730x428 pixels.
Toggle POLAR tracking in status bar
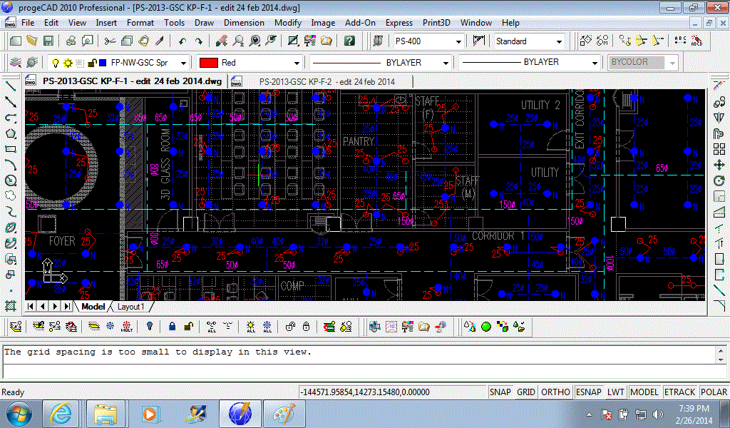pos(714,392)
